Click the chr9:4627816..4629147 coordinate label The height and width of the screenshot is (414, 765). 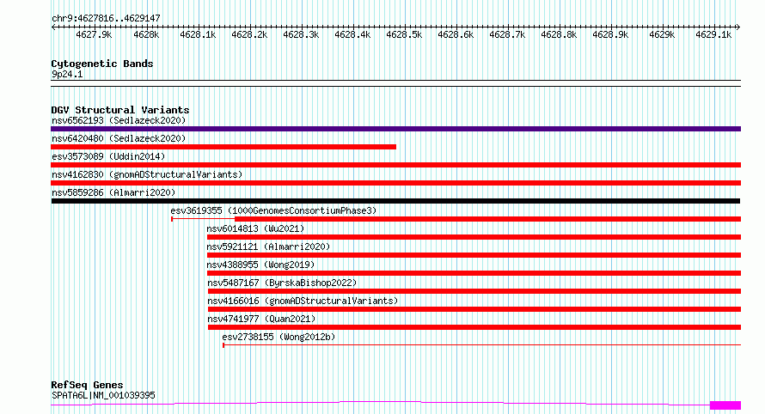(x=106, y=19)
